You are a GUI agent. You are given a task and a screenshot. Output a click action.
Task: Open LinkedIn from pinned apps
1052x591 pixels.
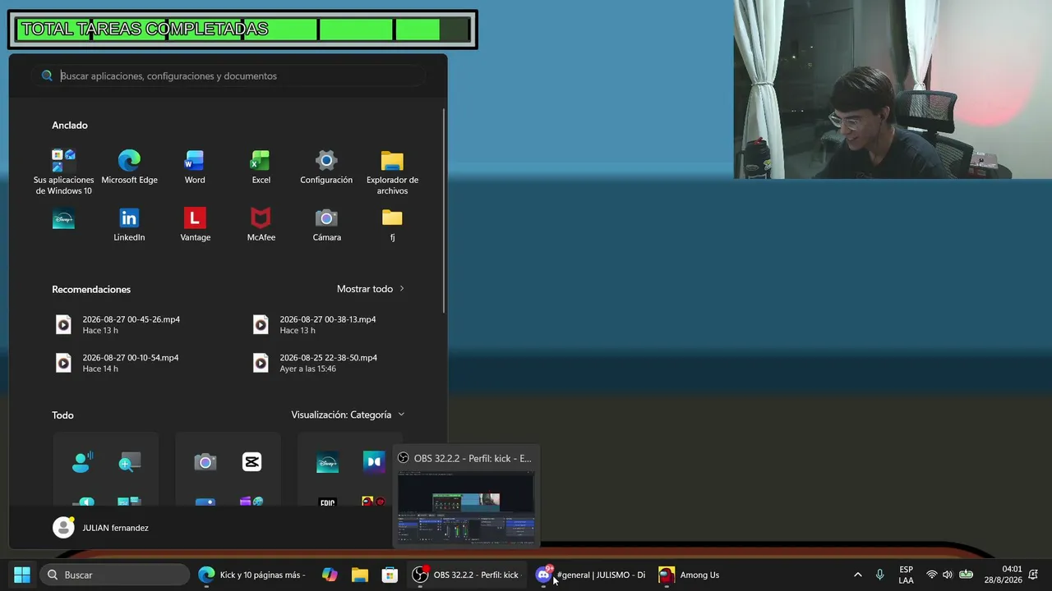pyautogui.click(x=129, y=225)
